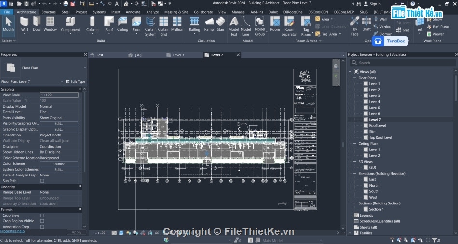Open the Roof Level floor plan
458x244 pixels.
[x=377, y=126]
